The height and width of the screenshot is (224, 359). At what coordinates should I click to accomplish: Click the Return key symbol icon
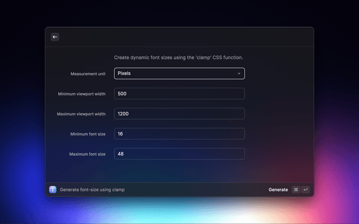pyautogui.click(x=305, y=190)
